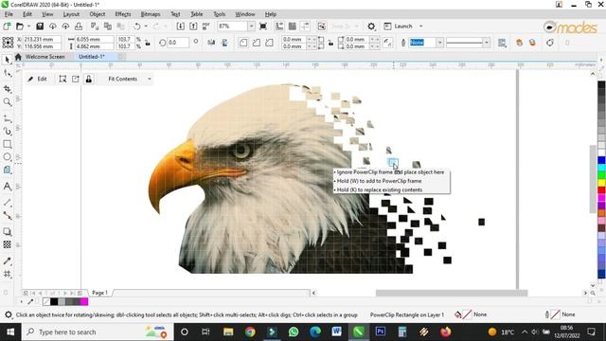Click the Save floppy disk icon

[x=40, y=27]
